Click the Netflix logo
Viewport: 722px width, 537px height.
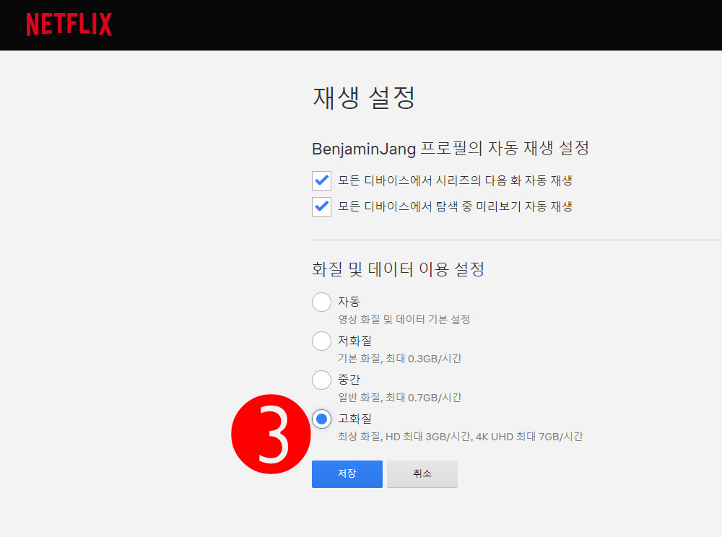(x=69, y=24)
